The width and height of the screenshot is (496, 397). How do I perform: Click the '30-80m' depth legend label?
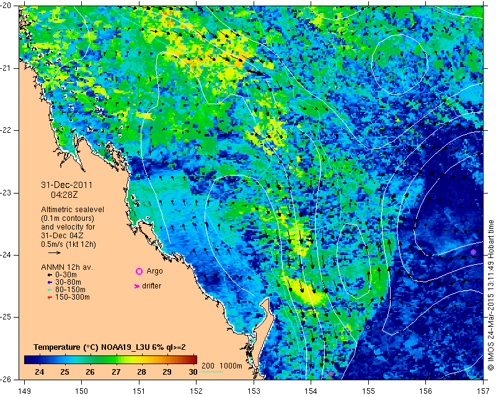tap(68, 282)
